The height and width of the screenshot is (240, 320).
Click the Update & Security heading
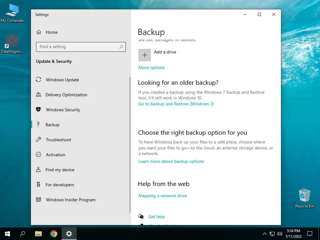54,62
